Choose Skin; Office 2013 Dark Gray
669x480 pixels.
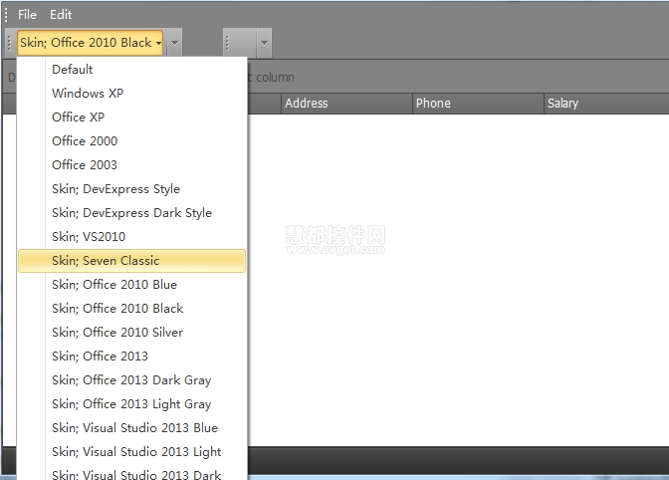[x=131, y=379]
